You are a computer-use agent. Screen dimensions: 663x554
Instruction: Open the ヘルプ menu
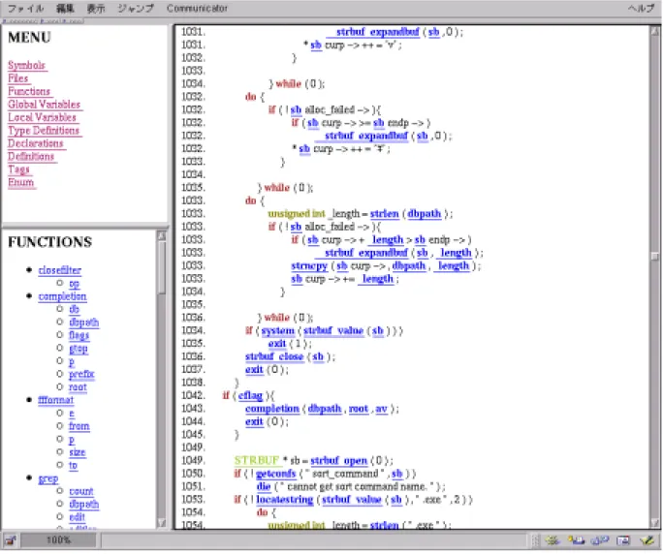[641, 9]
